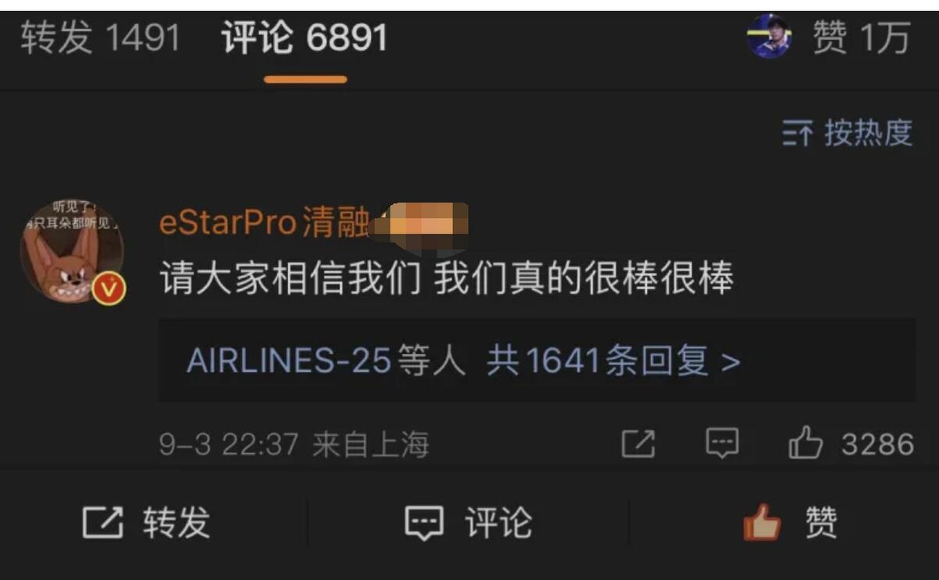Like the comment with thumbs-up 3286
The image size is (939, 580).
click(x=851, y=444)
